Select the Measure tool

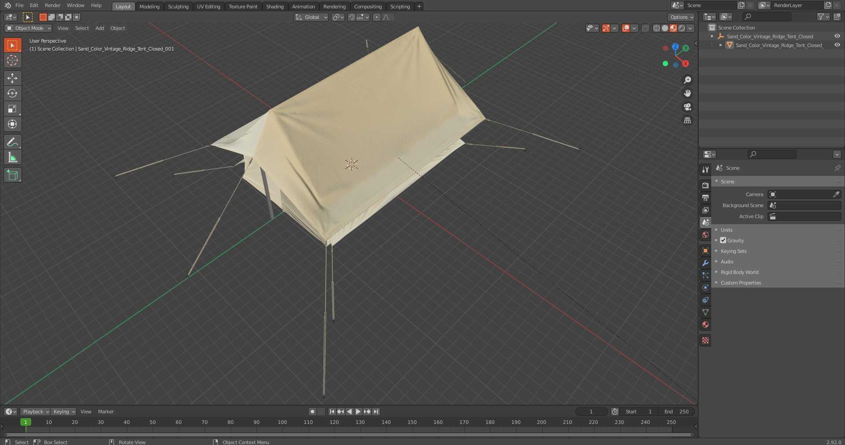tap(12, 157)
